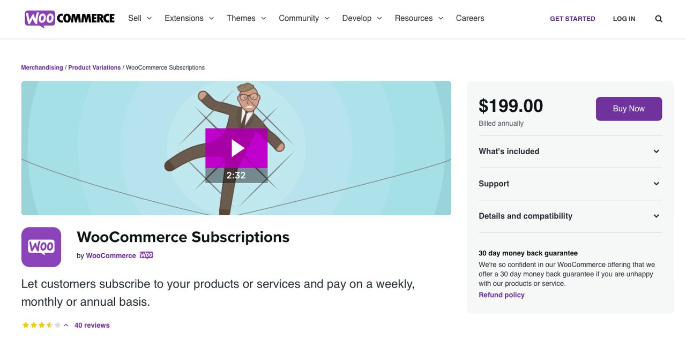Open the Develop menu
The width and height of the screenshot is (686, 348).
(362, 18)
